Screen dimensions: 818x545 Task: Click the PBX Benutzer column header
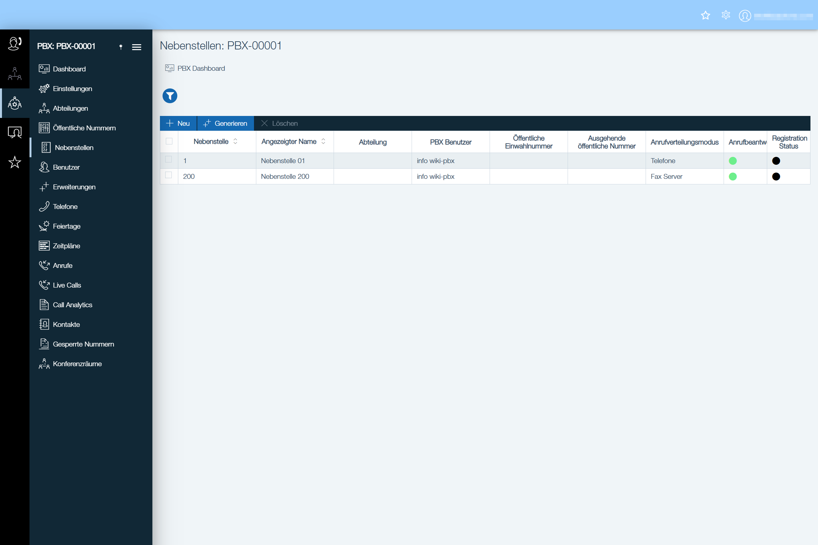[x=451, y=142]
